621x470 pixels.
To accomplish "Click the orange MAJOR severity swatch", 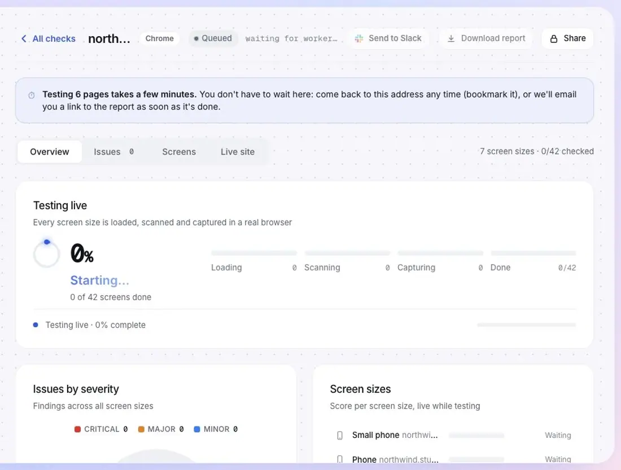I will click(x=141, y=429).
